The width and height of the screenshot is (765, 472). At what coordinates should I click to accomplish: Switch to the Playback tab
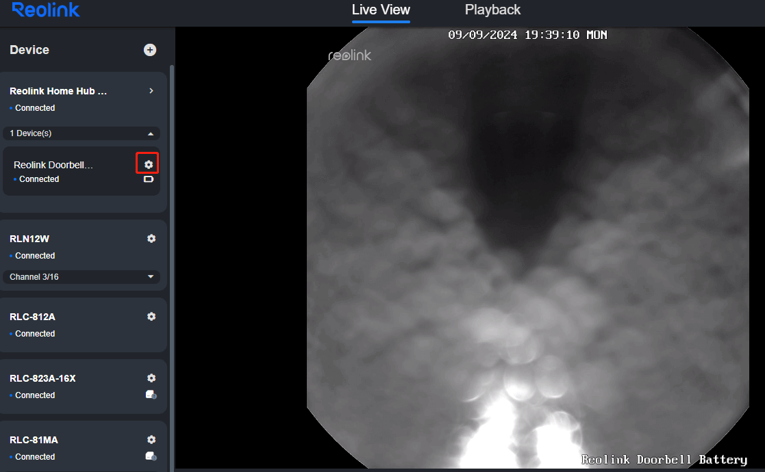492,10
